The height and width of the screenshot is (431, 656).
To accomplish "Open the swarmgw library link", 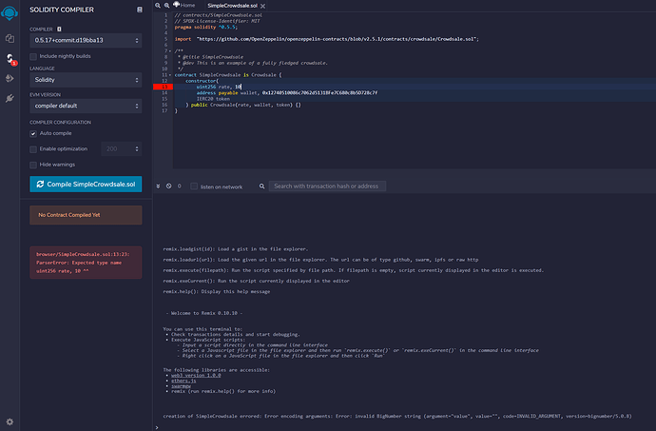I will 181,385.
